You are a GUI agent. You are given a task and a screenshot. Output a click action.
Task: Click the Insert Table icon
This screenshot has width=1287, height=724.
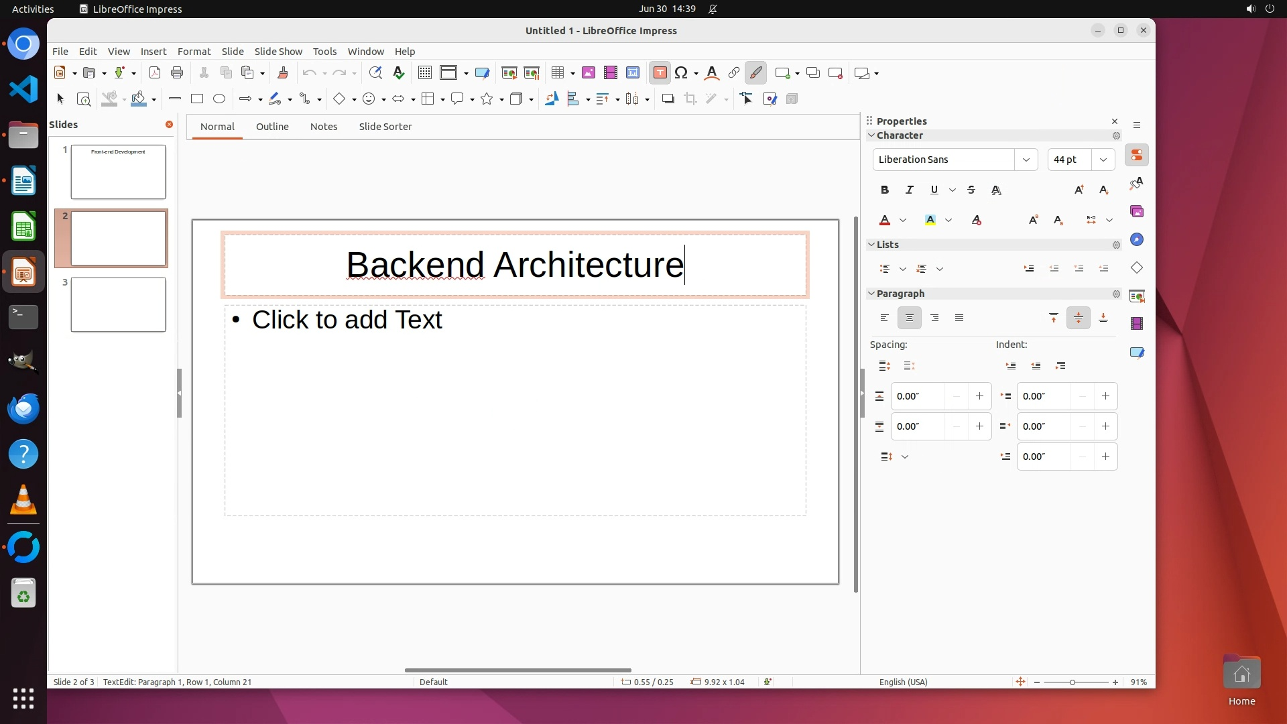point(557,73)
